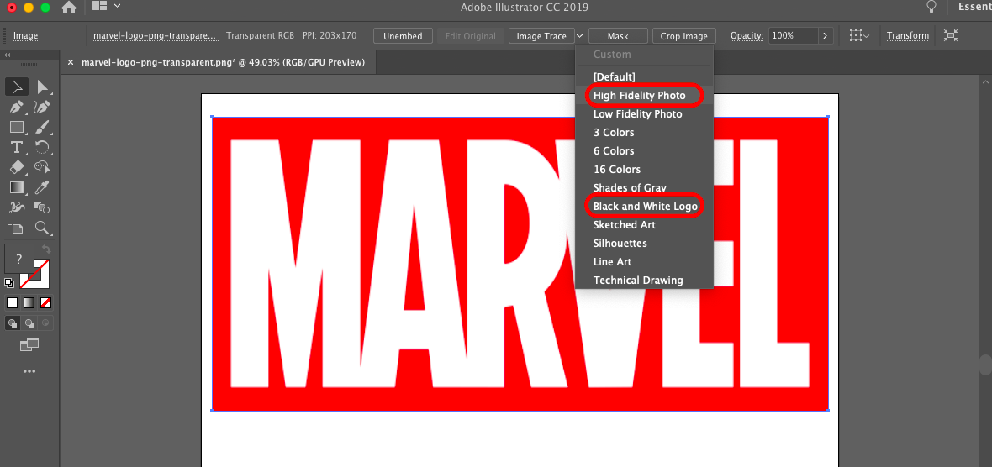Enable Draw Normal mode
This screenshot has height=467, width=992.
point(12,323)
